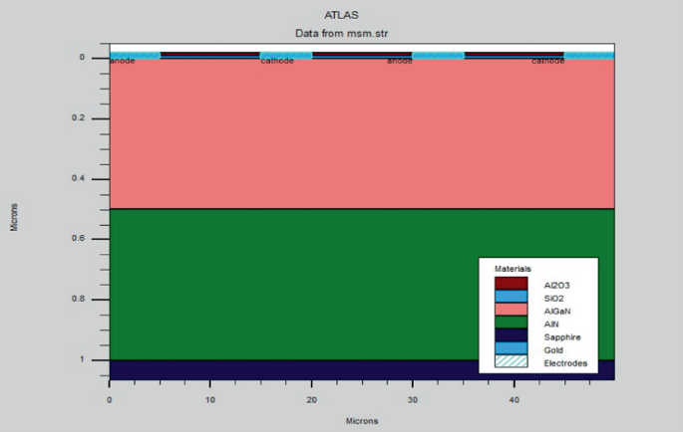Click the x-axis tick label 20
Image resolution: width=683 pixels, height=432 pixels.
click(x=311, y=400)
